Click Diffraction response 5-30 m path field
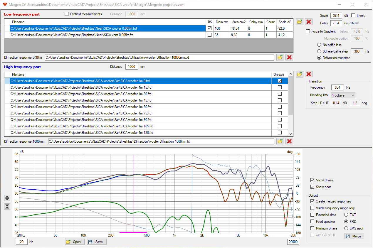Viewport: 373px width, 248px height. [159, 58]
